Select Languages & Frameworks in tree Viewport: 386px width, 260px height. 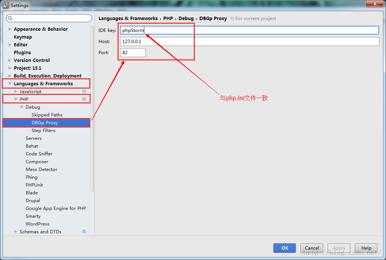pos(44,84)
